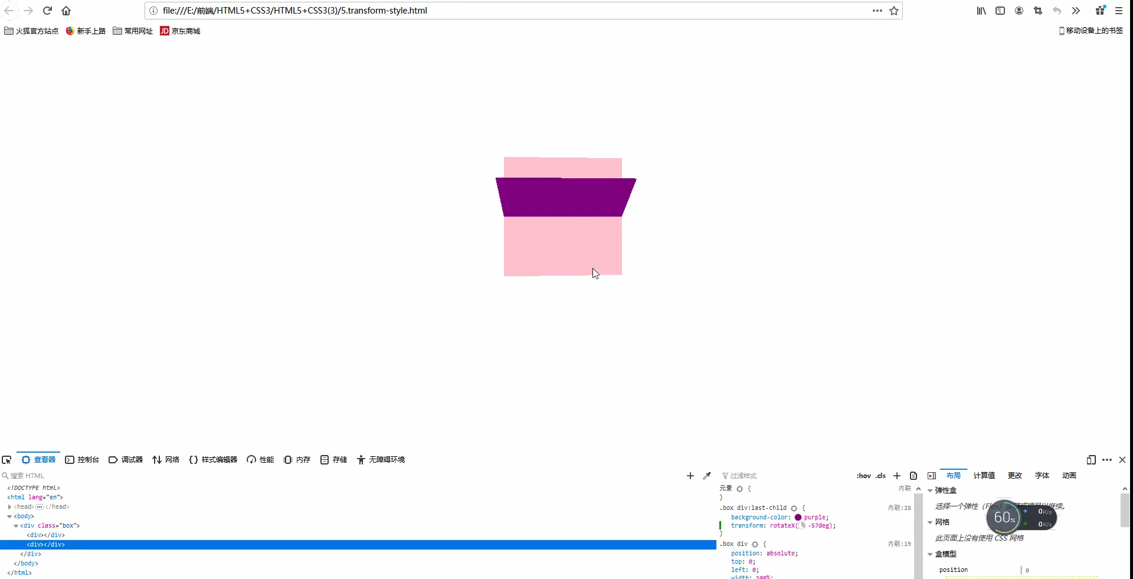Toggle the .cls classes panel

click(880, 476)
